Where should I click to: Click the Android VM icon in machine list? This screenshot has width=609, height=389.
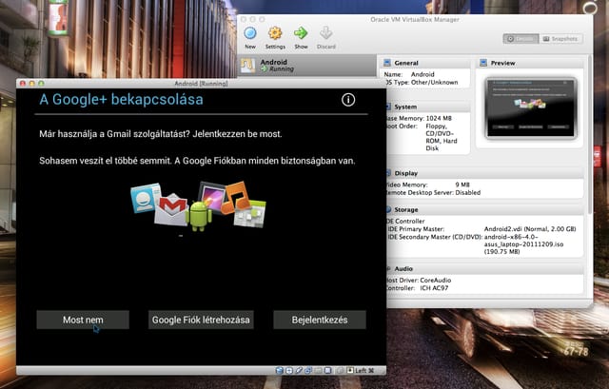pyautogui.click(x=247, y=66)
